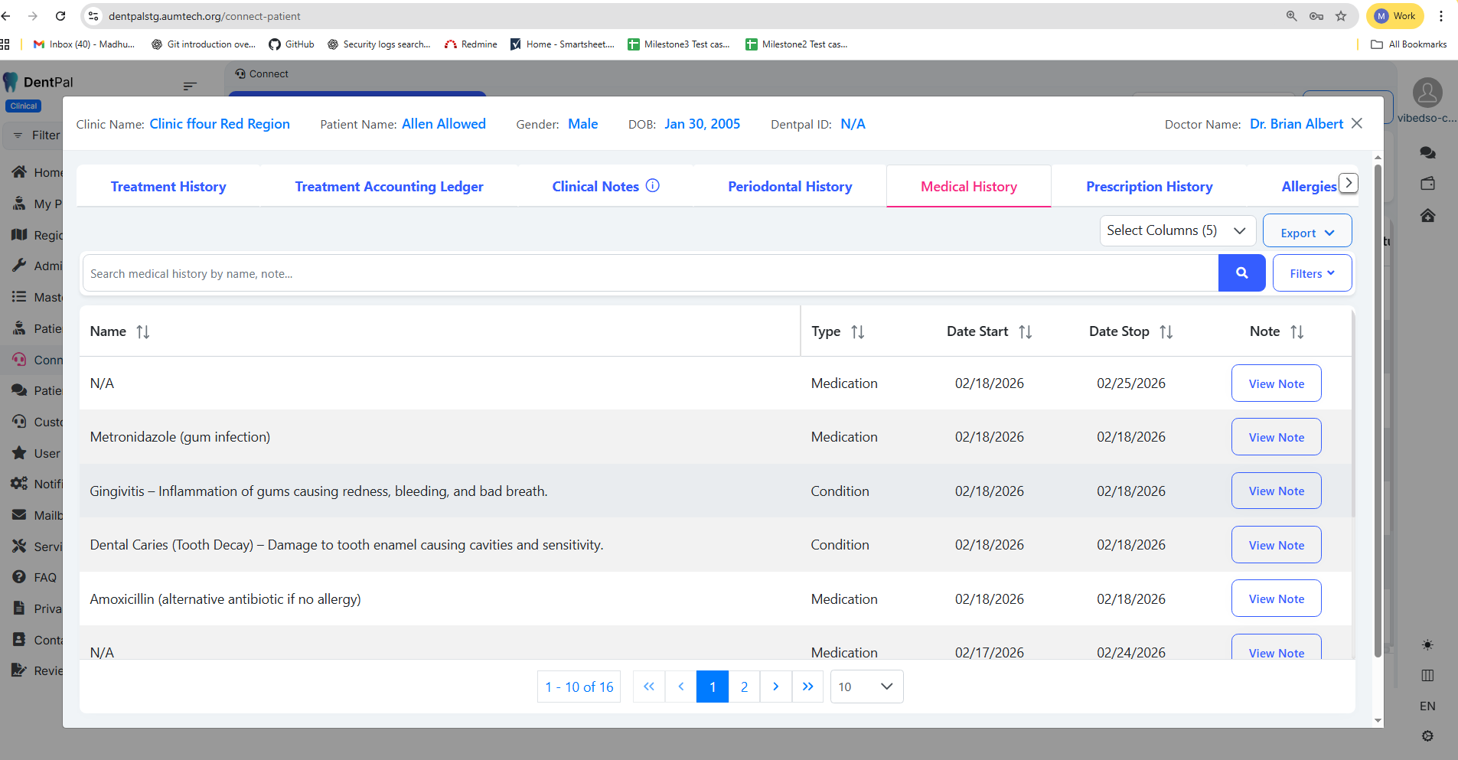Click the medical history search field
Viewport: 1458px width, 760px height.
[x=651, y=273]
